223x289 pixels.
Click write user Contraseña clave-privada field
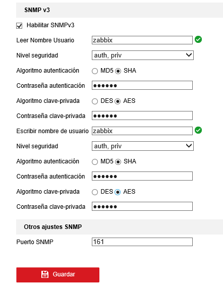[x=142, y=206]
